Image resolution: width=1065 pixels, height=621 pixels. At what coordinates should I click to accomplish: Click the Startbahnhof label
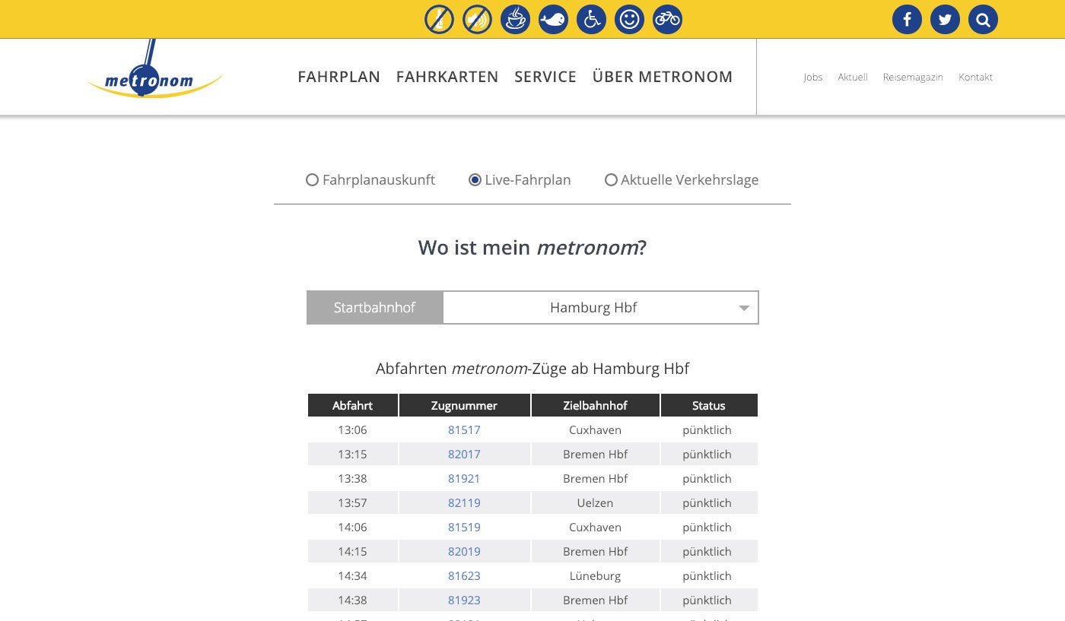pyautogui.click(x=374, y=308)
